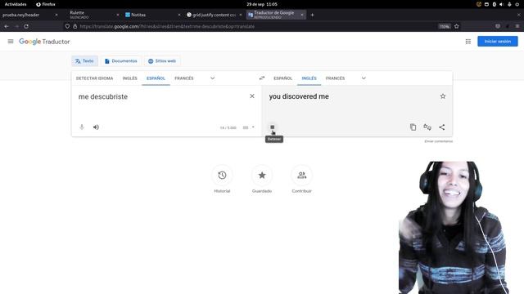Image resolution: width=524 pixels, height=294 pixels.
Task: Clear the source text with the X
Action: 252,96
